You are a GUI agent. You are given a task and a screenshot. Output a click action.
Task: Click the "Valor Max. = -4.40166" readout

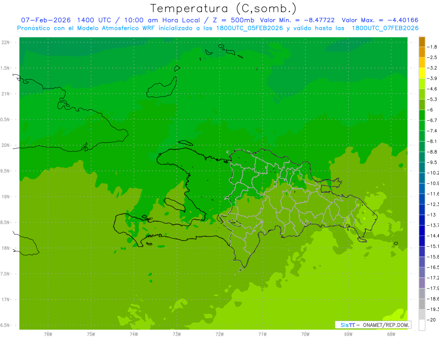[x=380, y=20]
